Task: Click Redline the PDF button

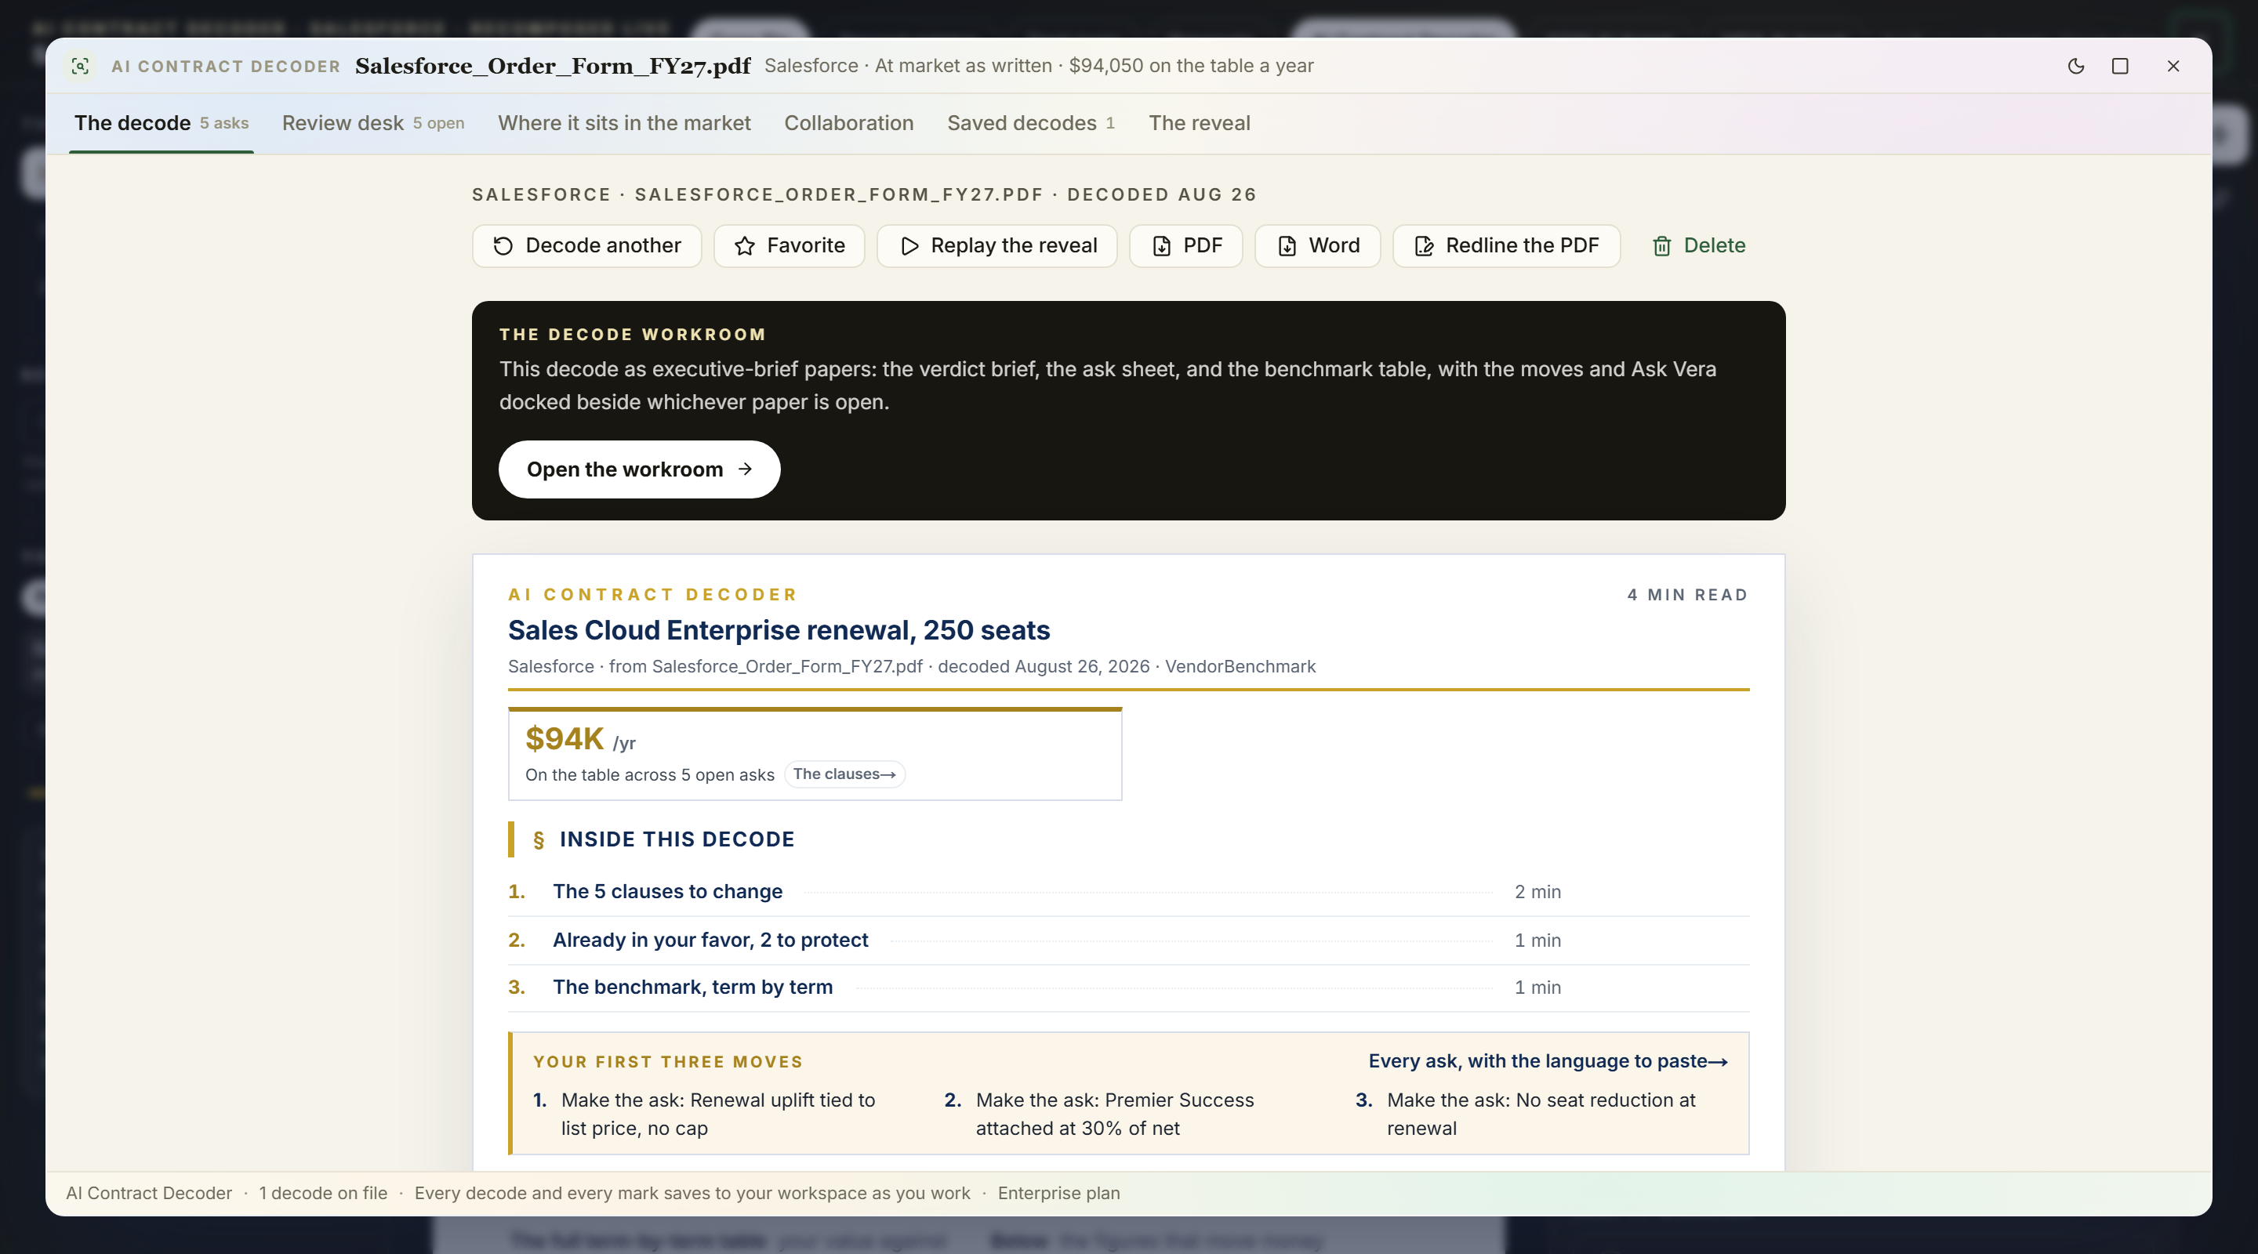Action: (x=1506, y=245)
